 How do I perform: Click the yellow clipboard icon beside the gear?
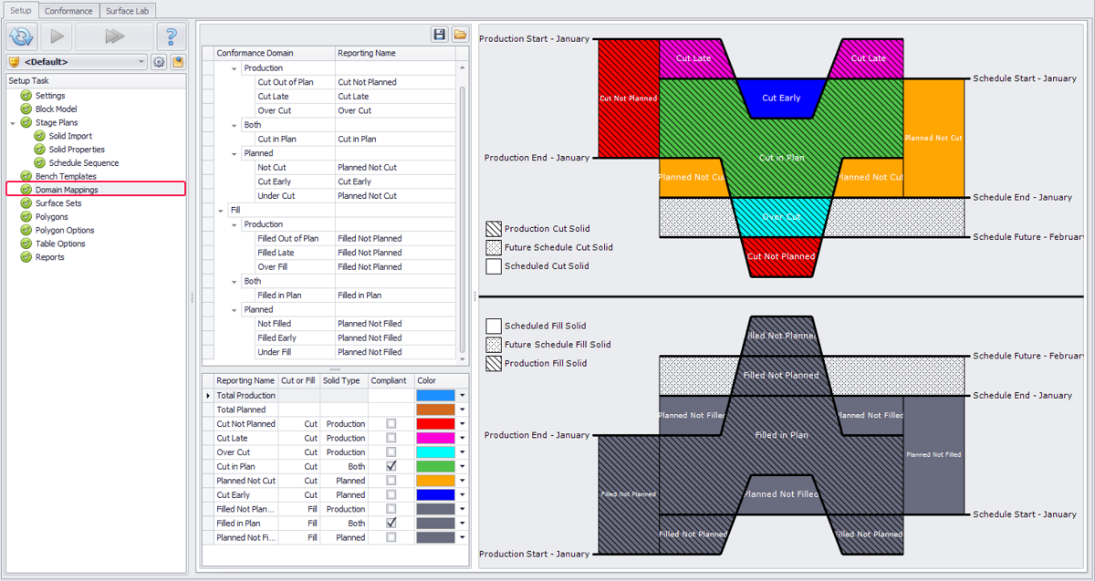177,62
